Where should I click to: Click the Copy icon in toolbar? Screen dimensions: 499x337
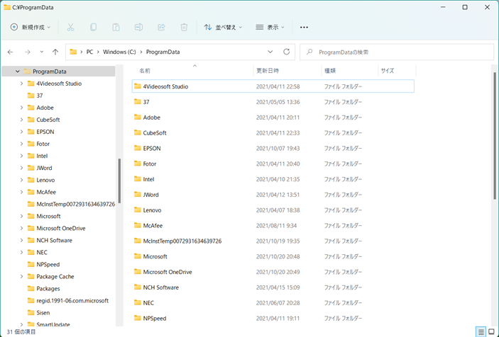93,28
